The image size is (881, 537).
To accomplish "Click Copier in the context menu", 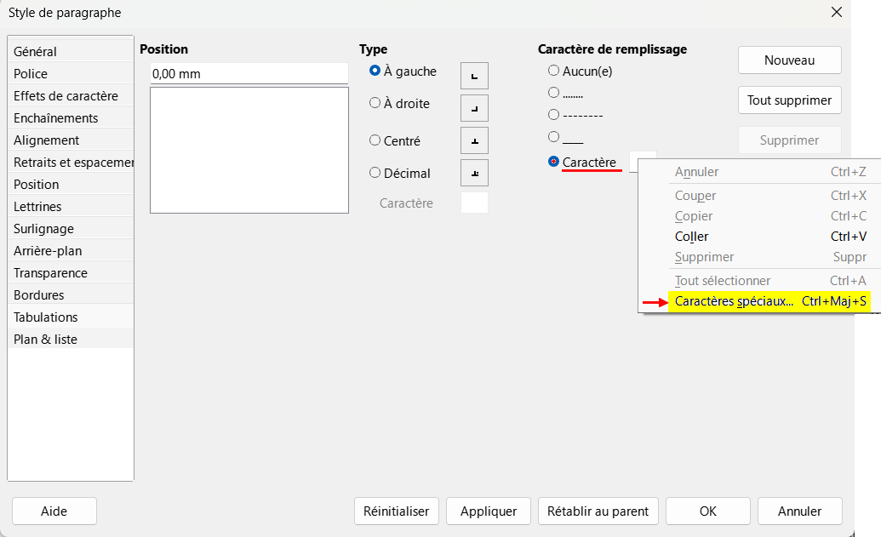I will click(770, 216).
